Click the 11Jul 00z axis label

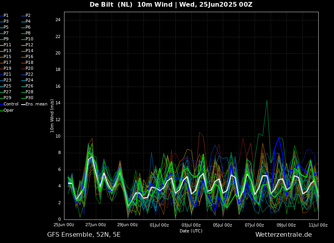(318, 225)
